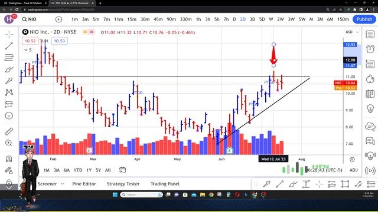Open the watchlist panel
Viewport: 378px width, 212px height.
click(x=370, y=34)
